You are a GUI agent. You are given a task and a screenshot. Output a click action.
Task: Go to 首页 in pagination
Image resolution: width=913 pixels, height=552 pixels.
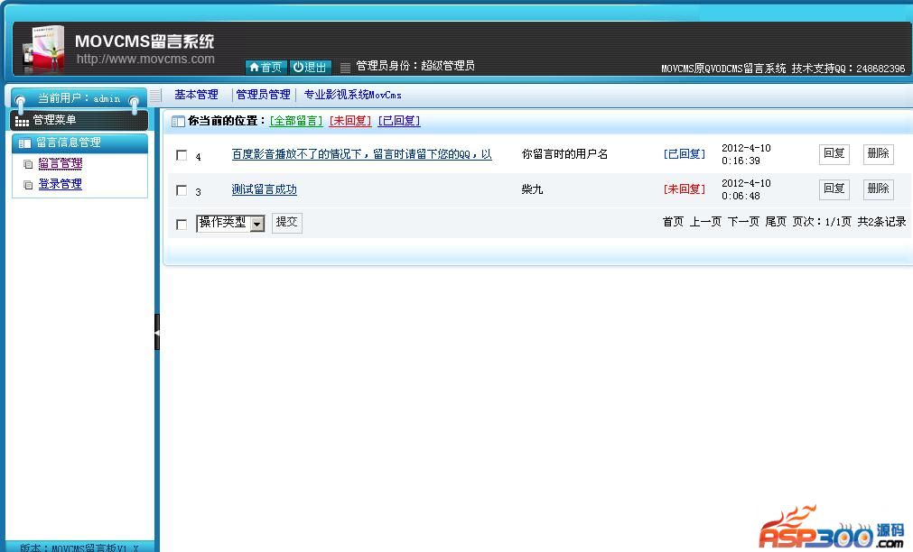(x=673, y=222)
